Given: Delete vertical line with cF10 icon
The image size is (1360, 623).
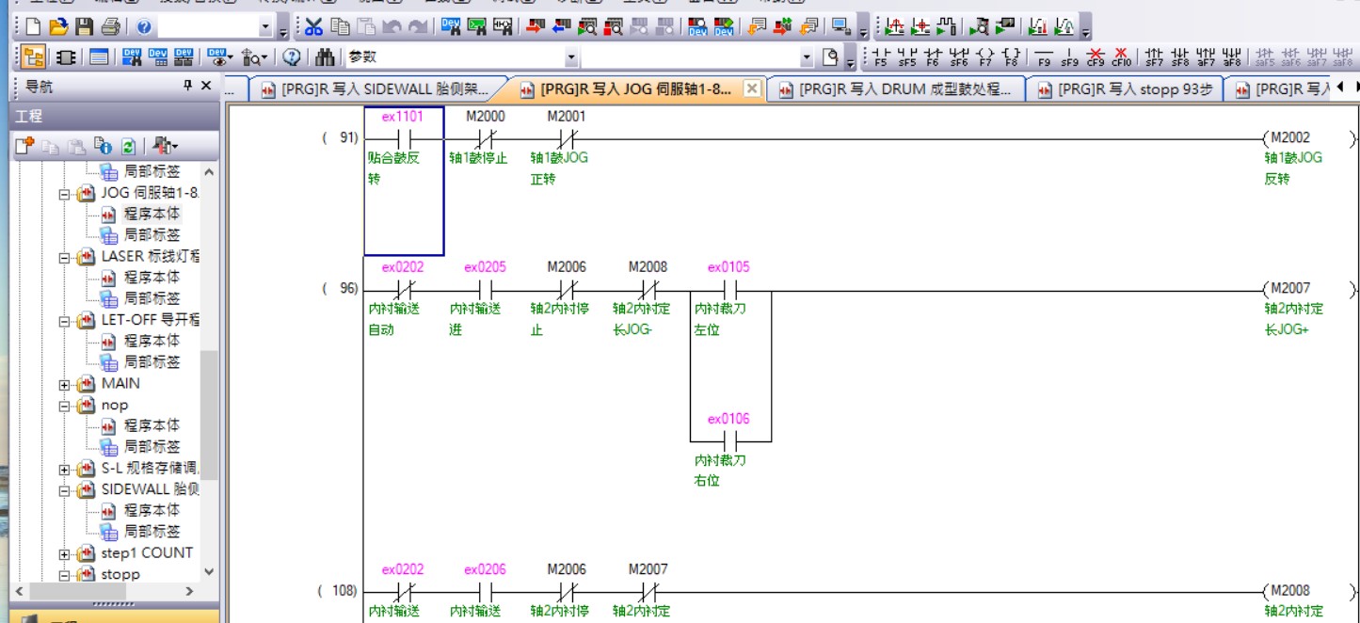Looking at the screenshot, I should point(1121,57).
